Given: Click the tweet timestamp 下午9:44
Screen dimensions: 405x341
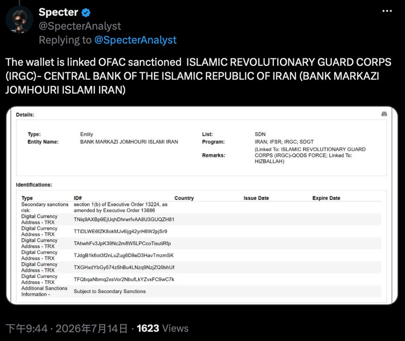Looking at the screenshot, I should 27,328.
